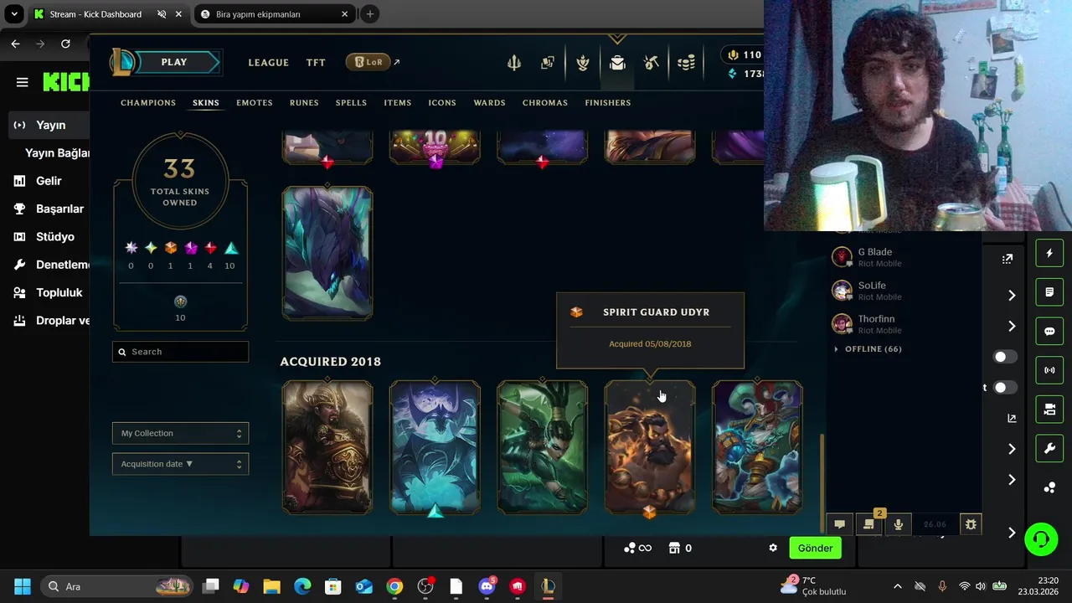
Task: Open Kick notes document icon
Action: click(x=1049, y=292)
